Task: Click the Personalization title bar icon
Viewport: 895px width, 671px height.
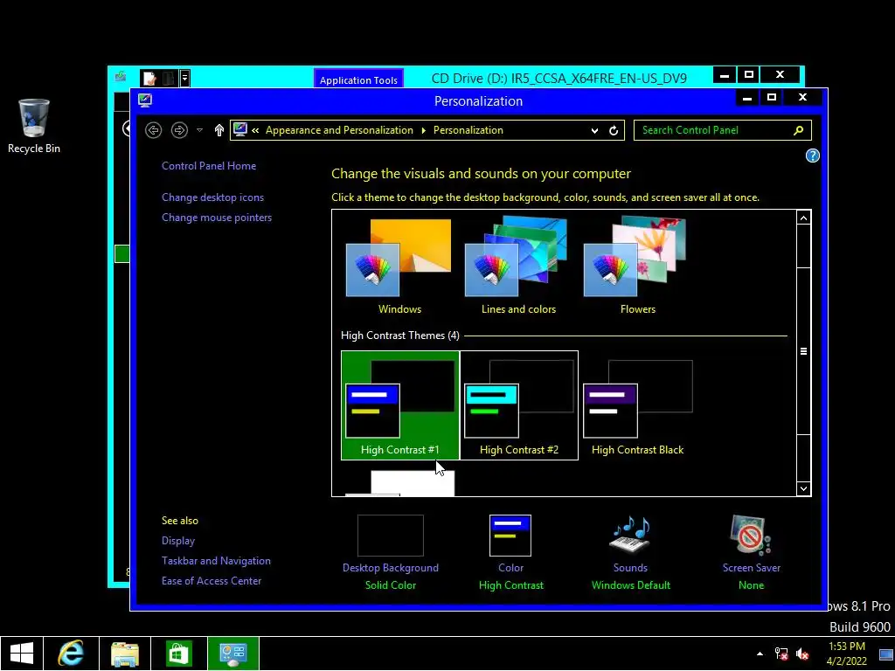Action: (x=145, y=100)
